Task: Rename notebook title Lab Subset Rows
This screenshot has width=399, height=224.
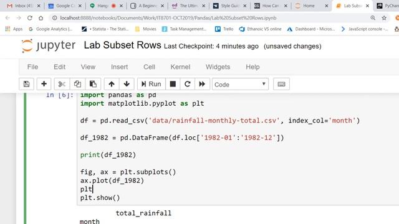Action: [x=122, y=45]
